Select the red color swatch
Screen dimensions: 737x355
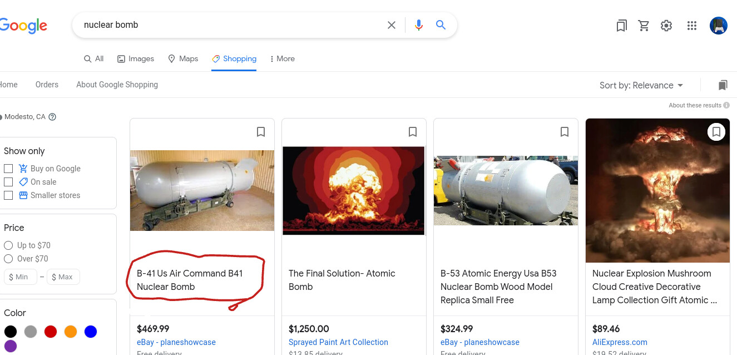pos(51,332)
